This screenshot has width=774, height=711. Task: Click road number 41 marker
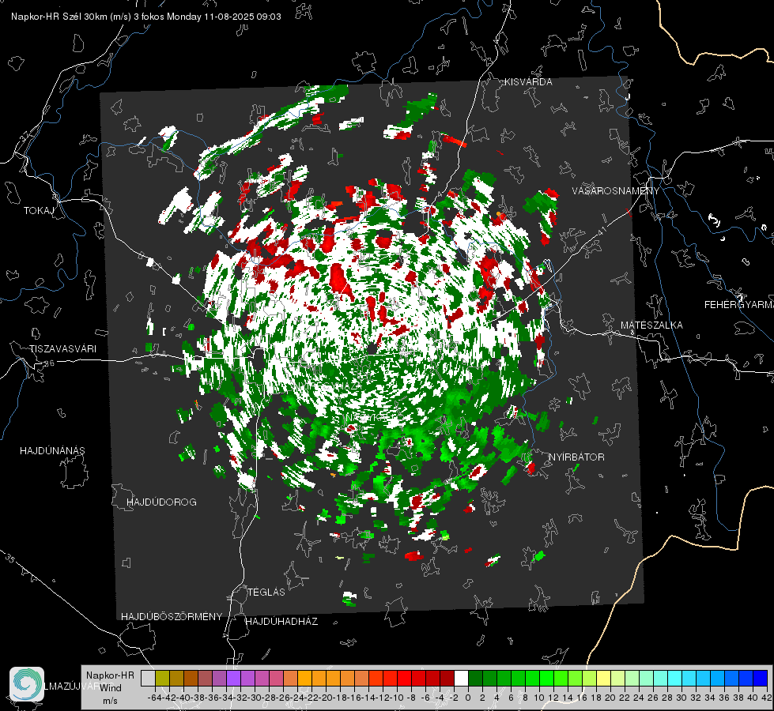pyautogui.click(x=601, y=231)
